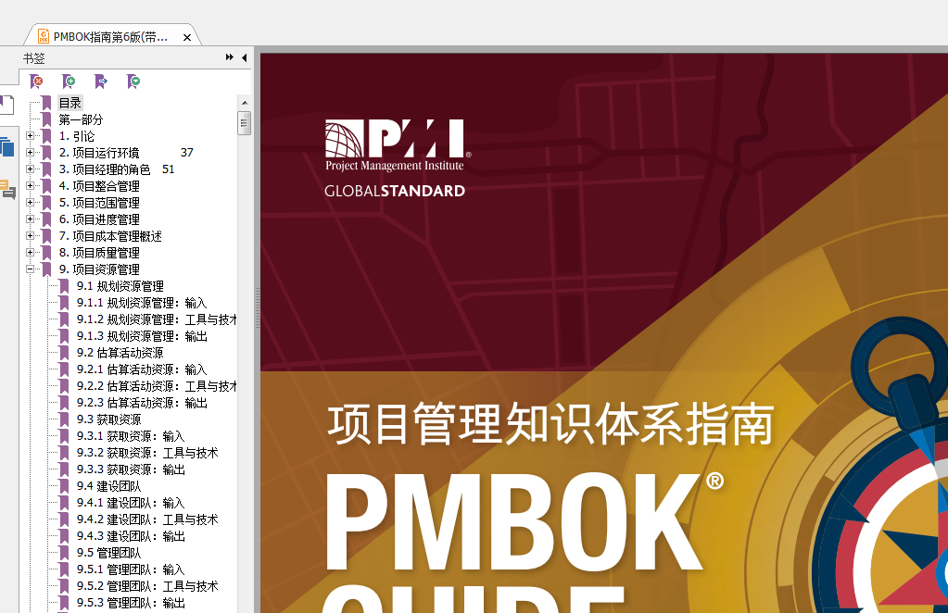This screenshot has height=613, width=948.
Task: Open bookmark 9.3.1 获取资源：输入
Action: click(x=131, y=436)
